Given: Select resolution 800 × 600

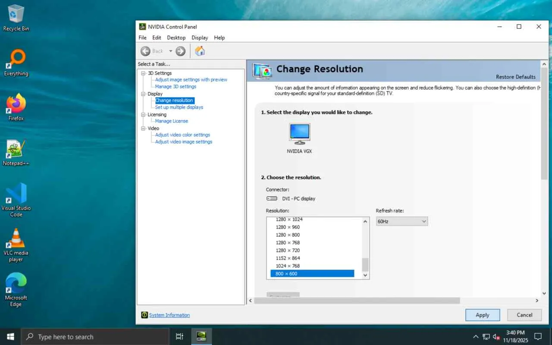Looking at the screenshot, I should coord(312,274).
